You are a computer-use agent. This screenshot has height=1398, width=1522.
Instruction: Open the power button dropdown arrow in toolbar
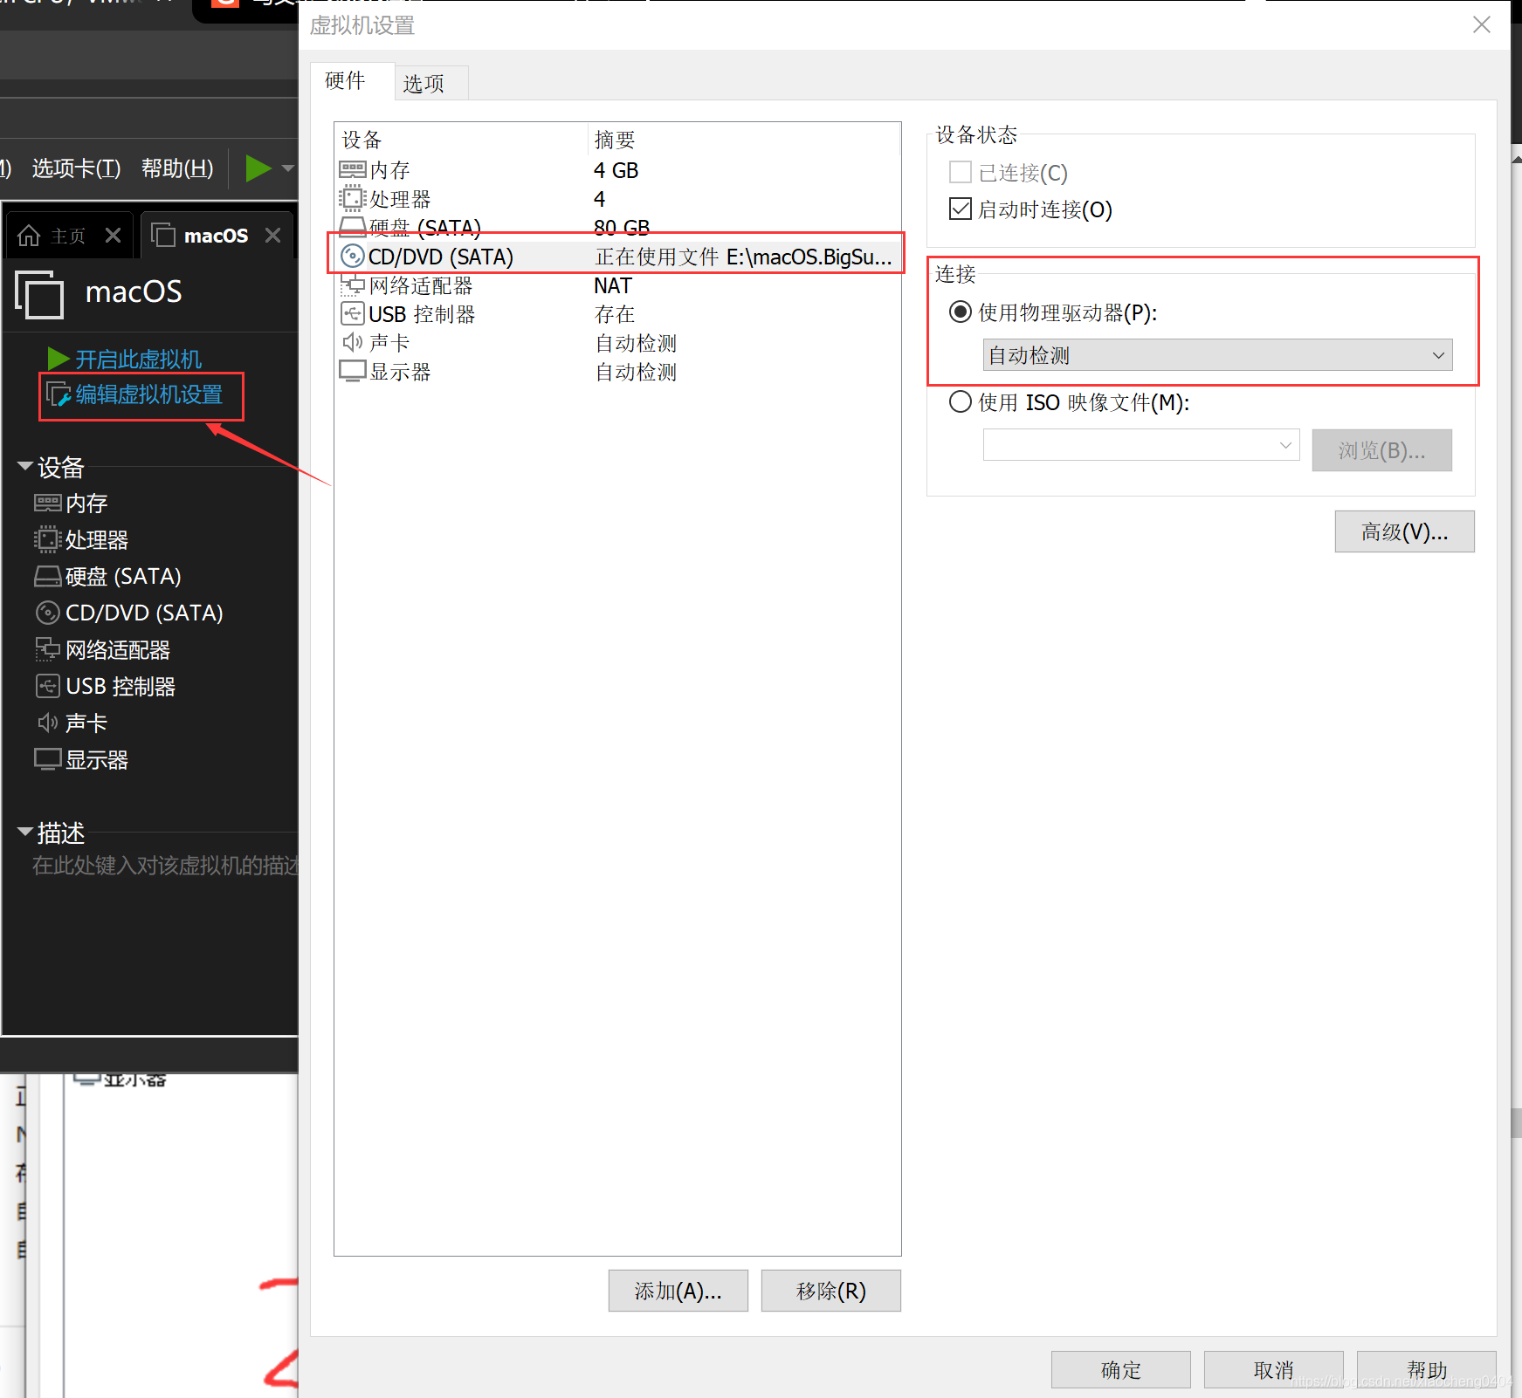pyautogui.click(x=287, y=168)
